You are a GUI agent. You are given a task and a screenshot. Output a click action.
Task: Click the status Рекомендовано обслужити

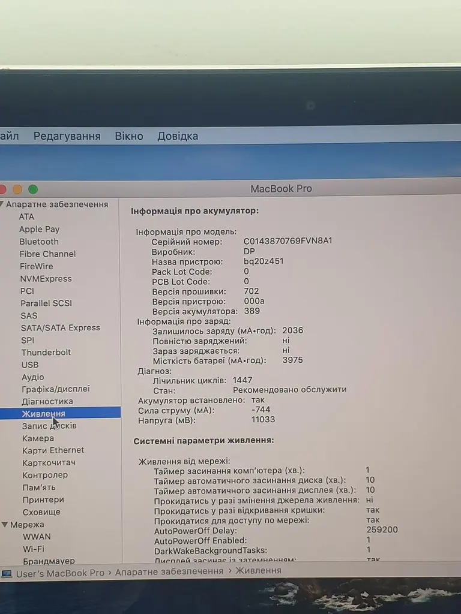(x=290, y=390)
